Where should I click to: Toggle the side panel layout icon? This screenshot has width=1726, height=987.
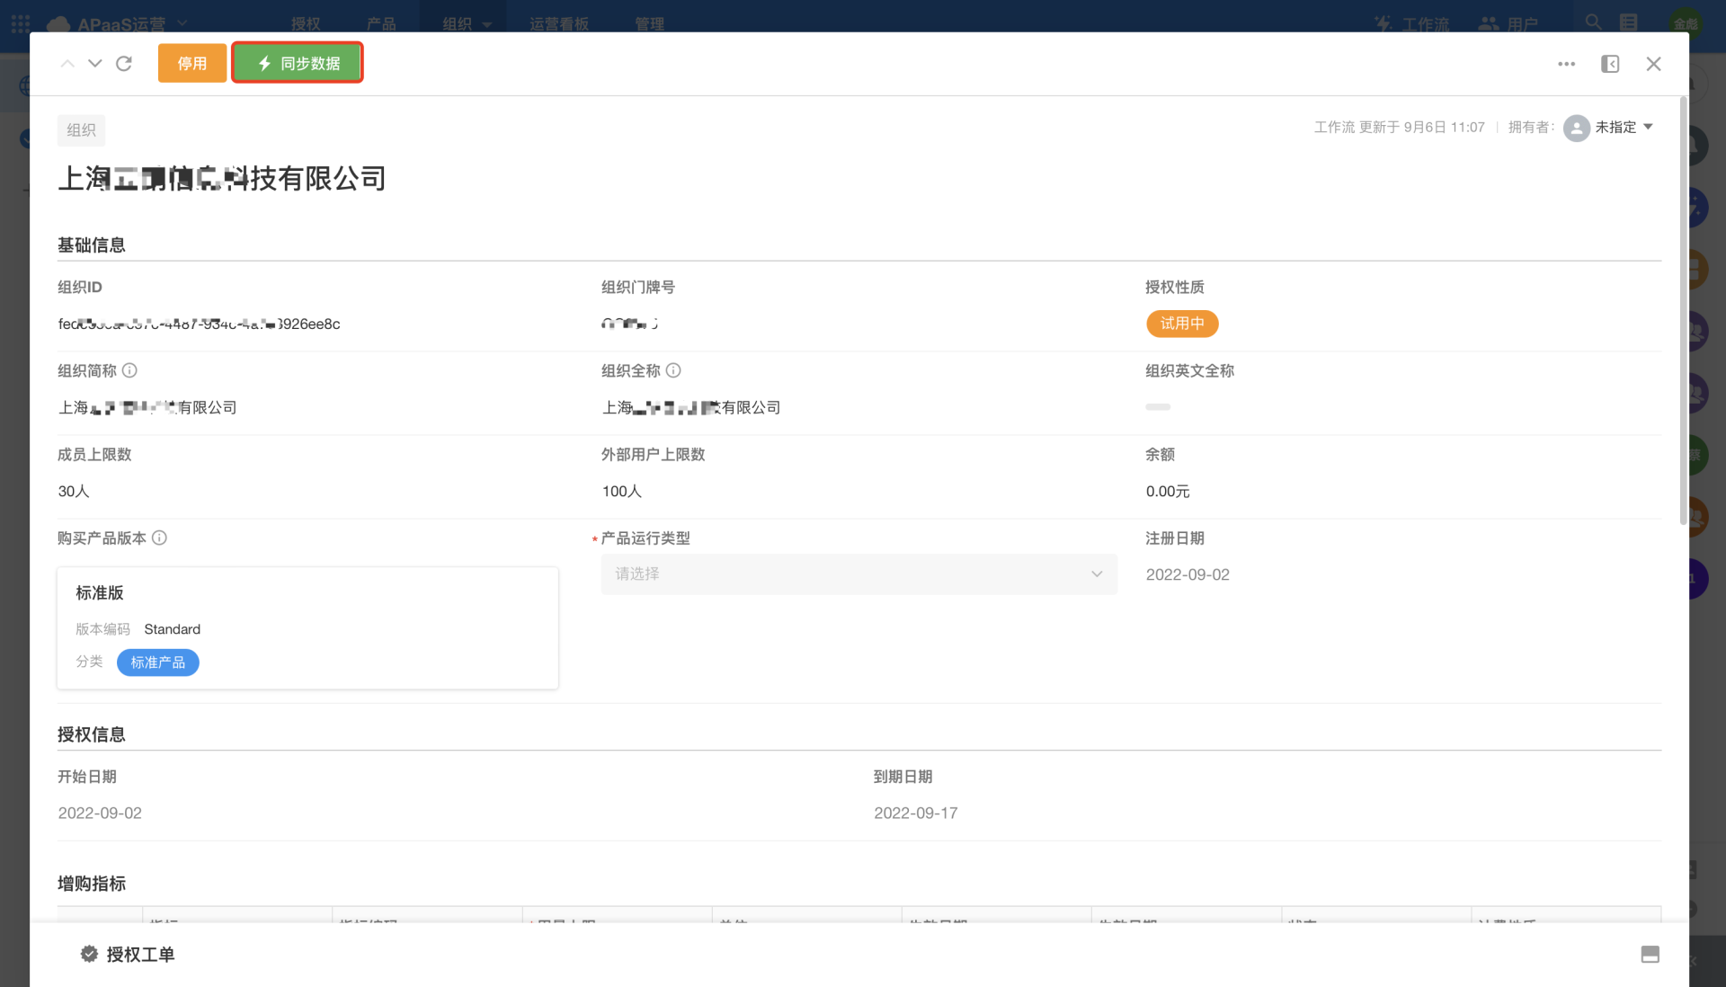[1610, 64]
